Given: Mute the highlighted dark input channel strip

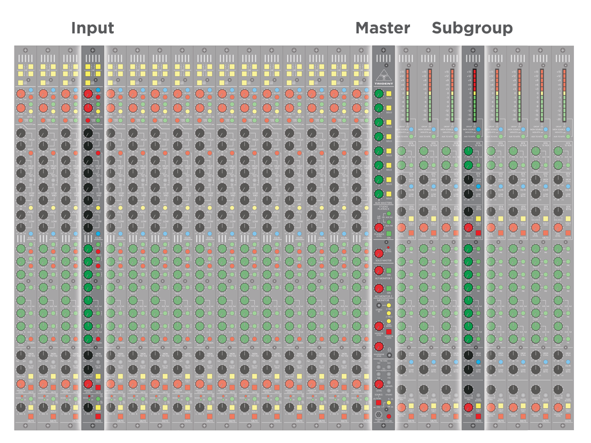Looking at the screenshot, I should coord(98,416).
